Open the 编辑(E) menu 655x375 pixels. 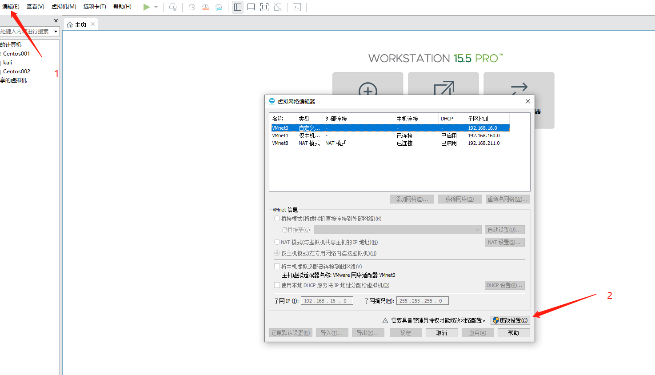(11, 7)
